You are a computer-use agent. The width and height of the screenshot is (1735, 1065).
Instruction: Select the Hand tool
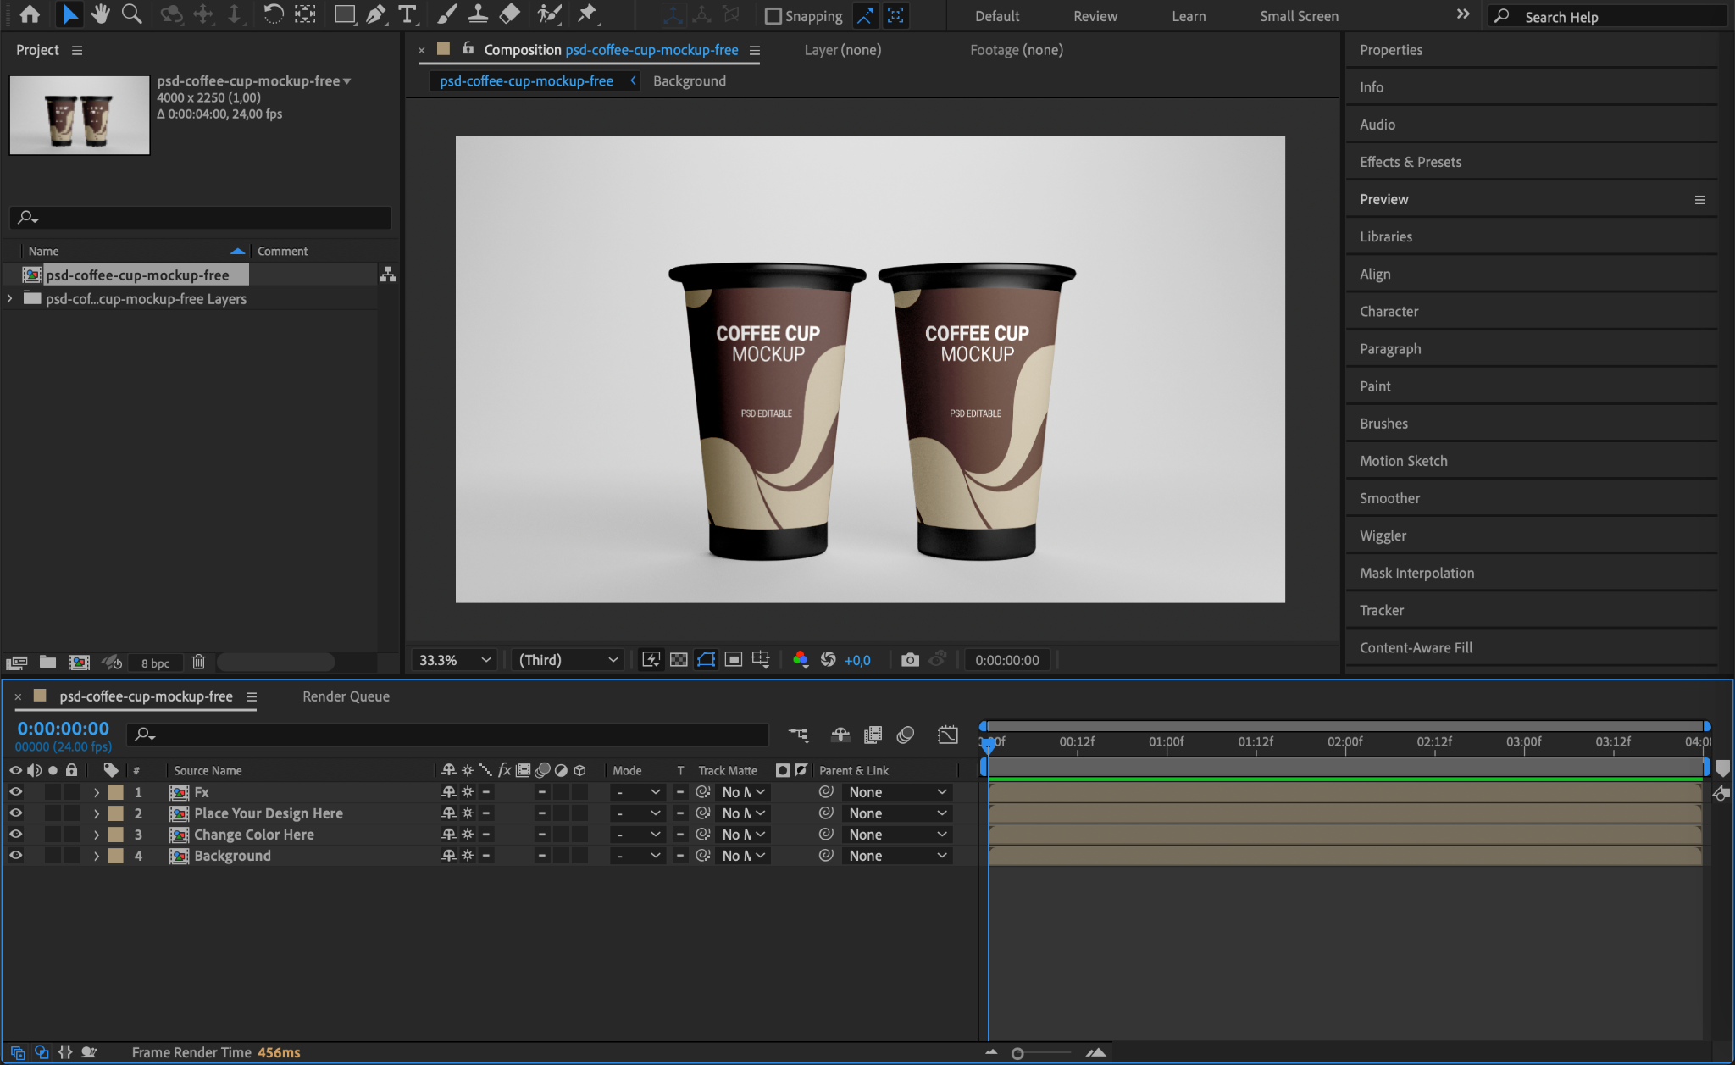click(x=100, y=14)
